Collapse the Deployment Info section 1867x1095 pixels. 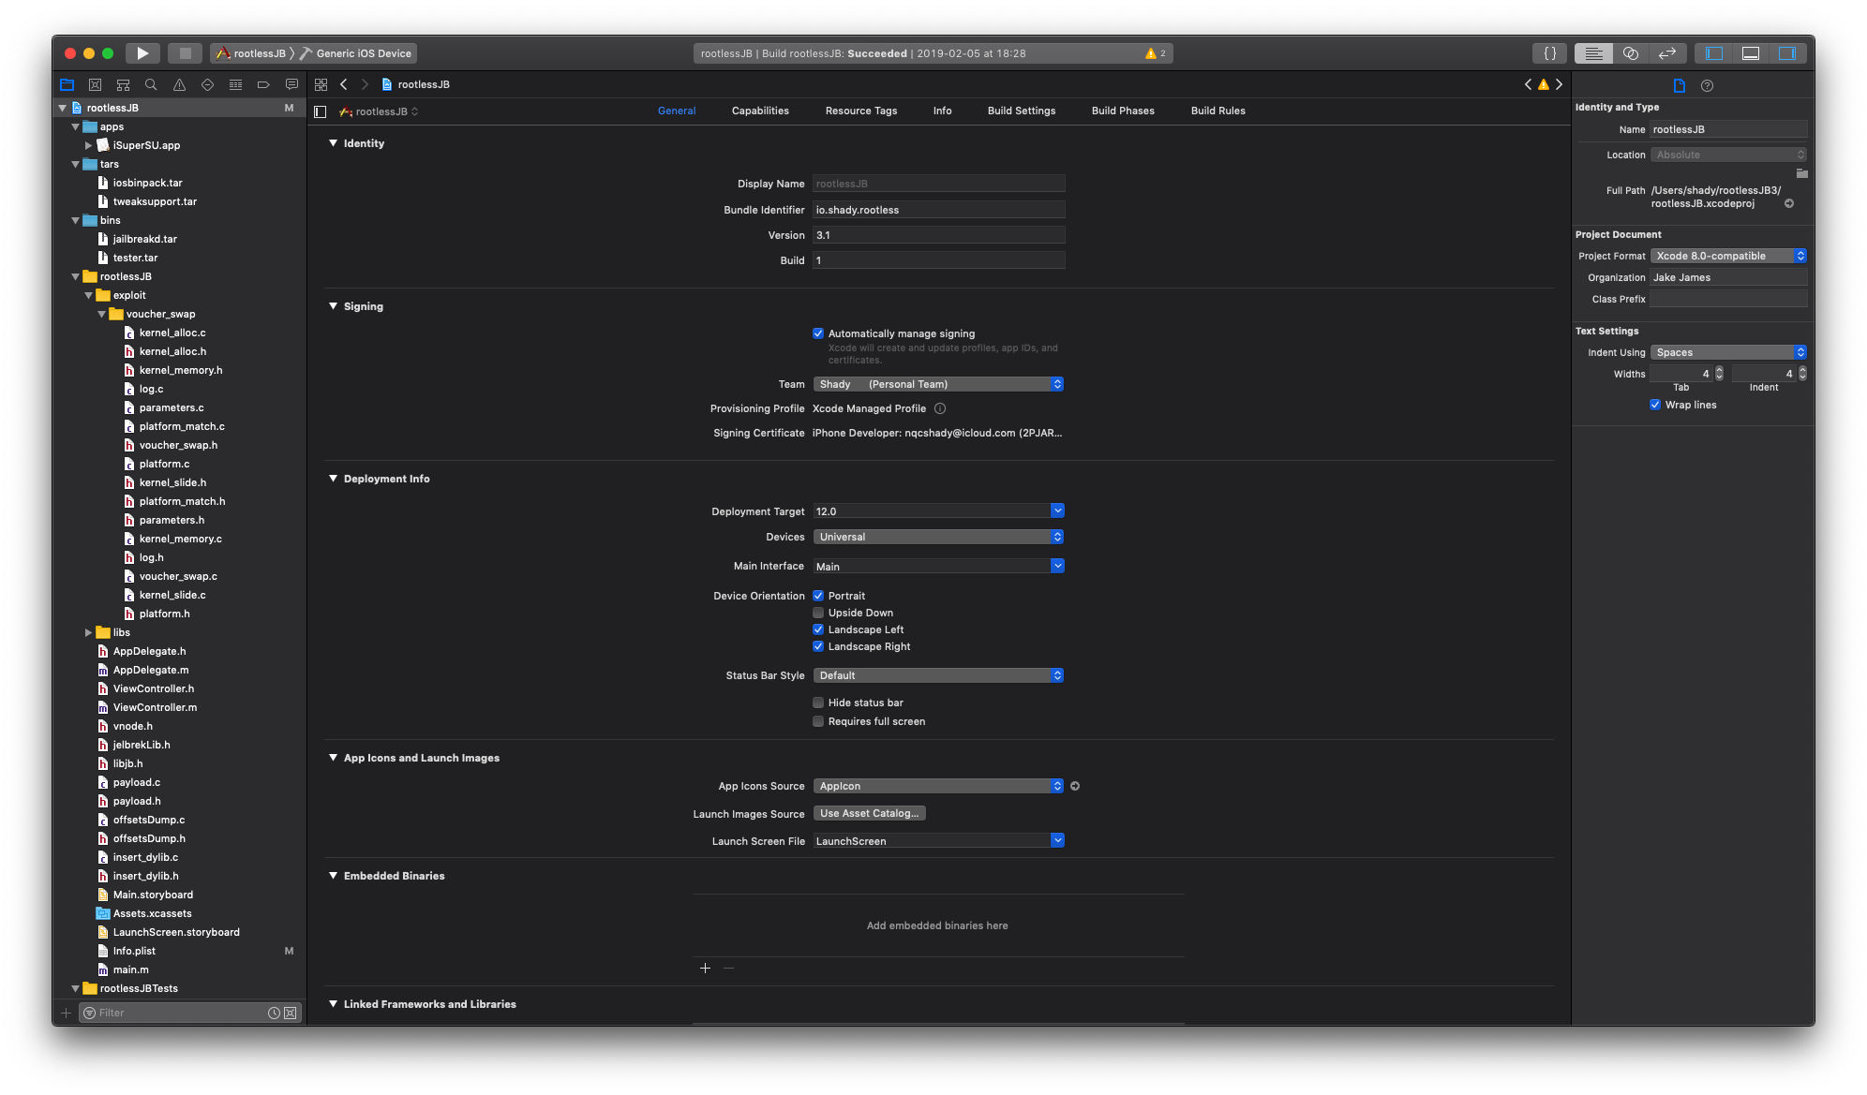333,479
